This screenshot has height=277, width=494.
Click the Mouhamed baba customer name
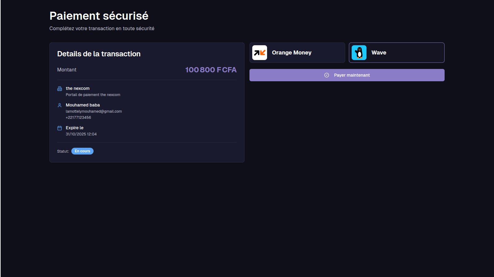[x=83, y=105]
